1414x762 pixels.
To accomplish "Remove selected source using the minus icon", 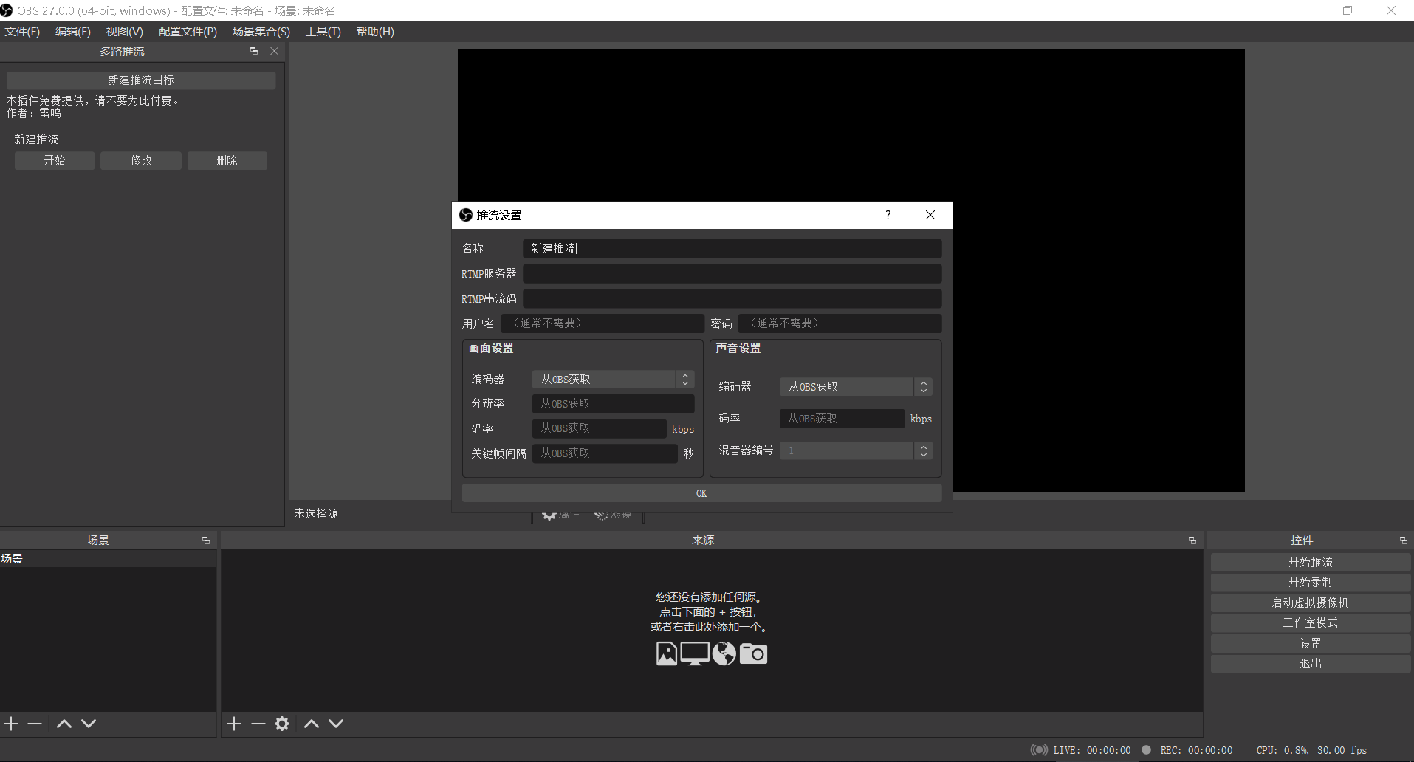I will point(257,724).
